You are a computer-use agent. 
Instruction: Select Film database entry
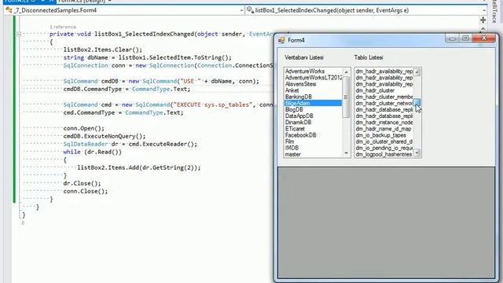(x=313, y=141)
